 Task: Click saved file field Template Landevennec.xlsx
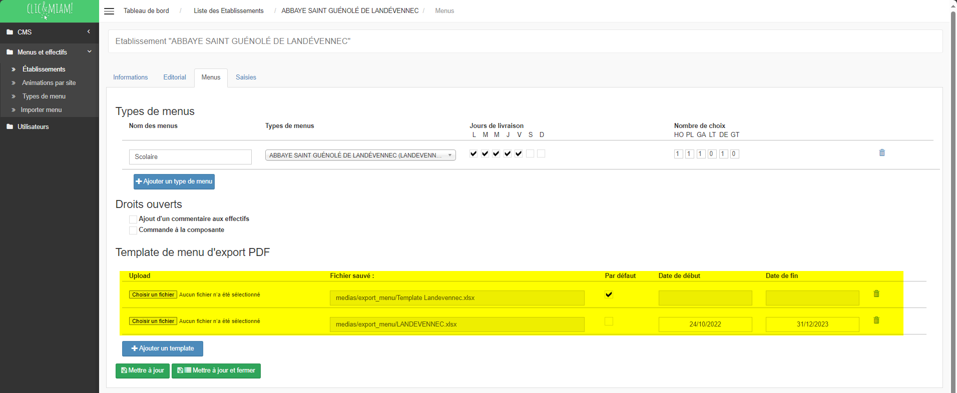[x=457, y=298]
